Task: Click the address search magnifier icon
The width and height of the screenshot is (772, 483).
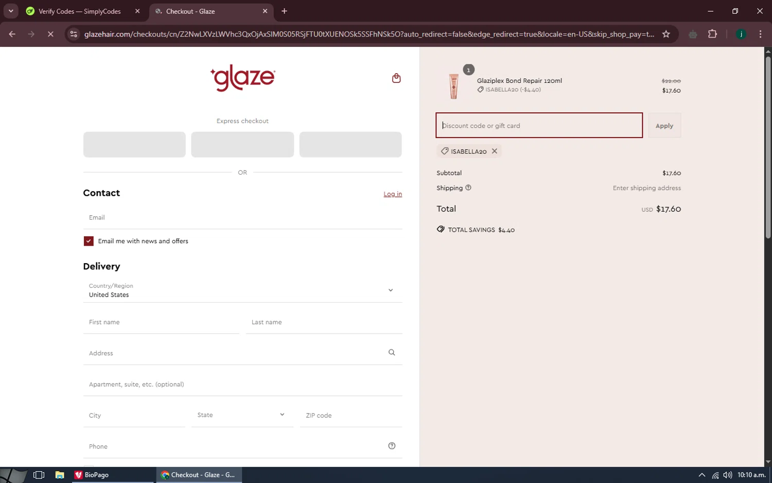Action: click(x=392, y=353)
